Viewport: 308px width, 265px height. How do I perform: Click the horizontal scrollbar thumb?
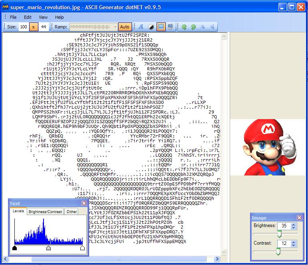[119, 259]
